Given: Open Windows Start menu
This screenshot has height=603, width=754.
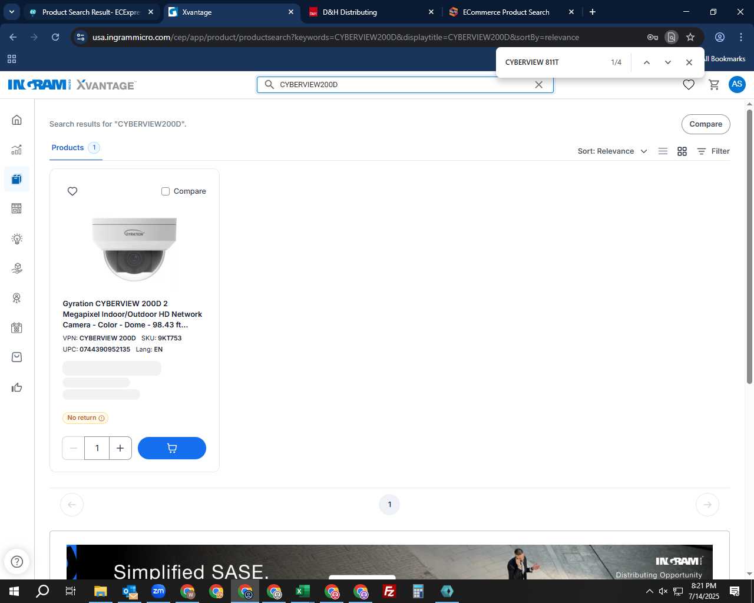Looking at the screenshot, I should coord(14,591).
